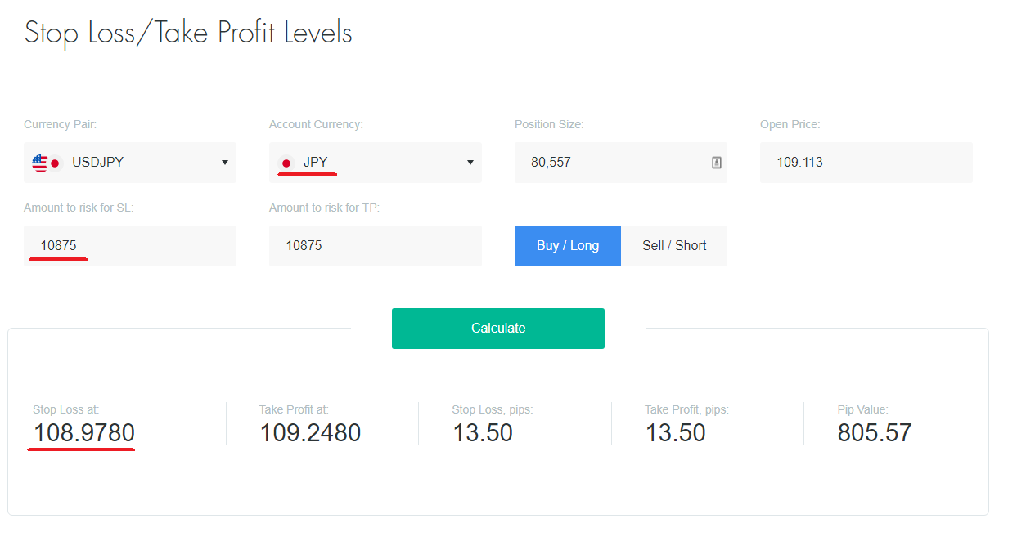This screenshot has width=1035, height=541.
Task: Click the Japan flag icon in Account Currency
Action: (x=286, y=163)
